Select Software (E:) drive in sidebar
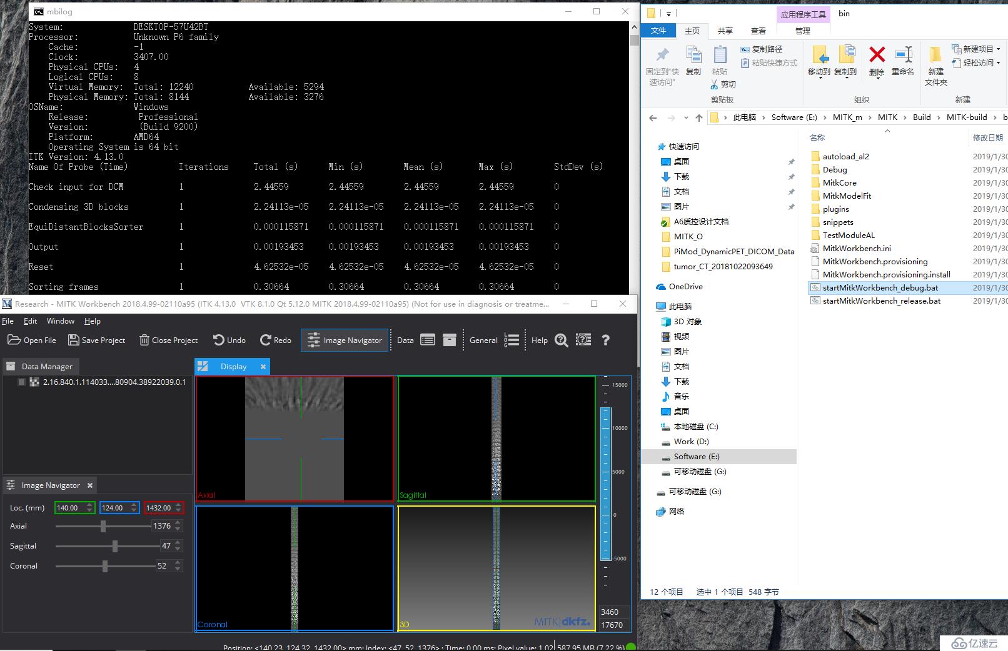This screenshot has width=1008, height=651. coord(719,457)
